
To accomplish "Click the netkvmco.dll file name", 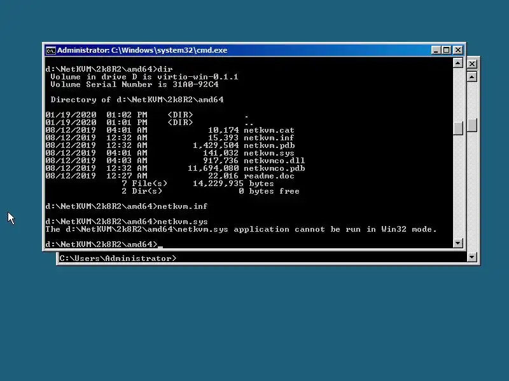I will coord(274,161).
